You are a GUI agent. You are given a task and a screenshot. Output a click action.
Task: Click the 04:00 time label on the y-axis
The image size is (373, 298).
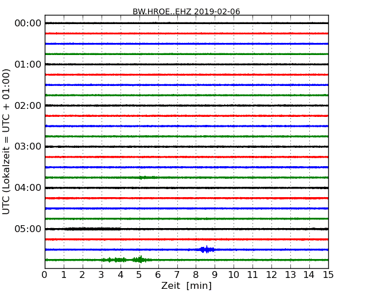[28, 188]
